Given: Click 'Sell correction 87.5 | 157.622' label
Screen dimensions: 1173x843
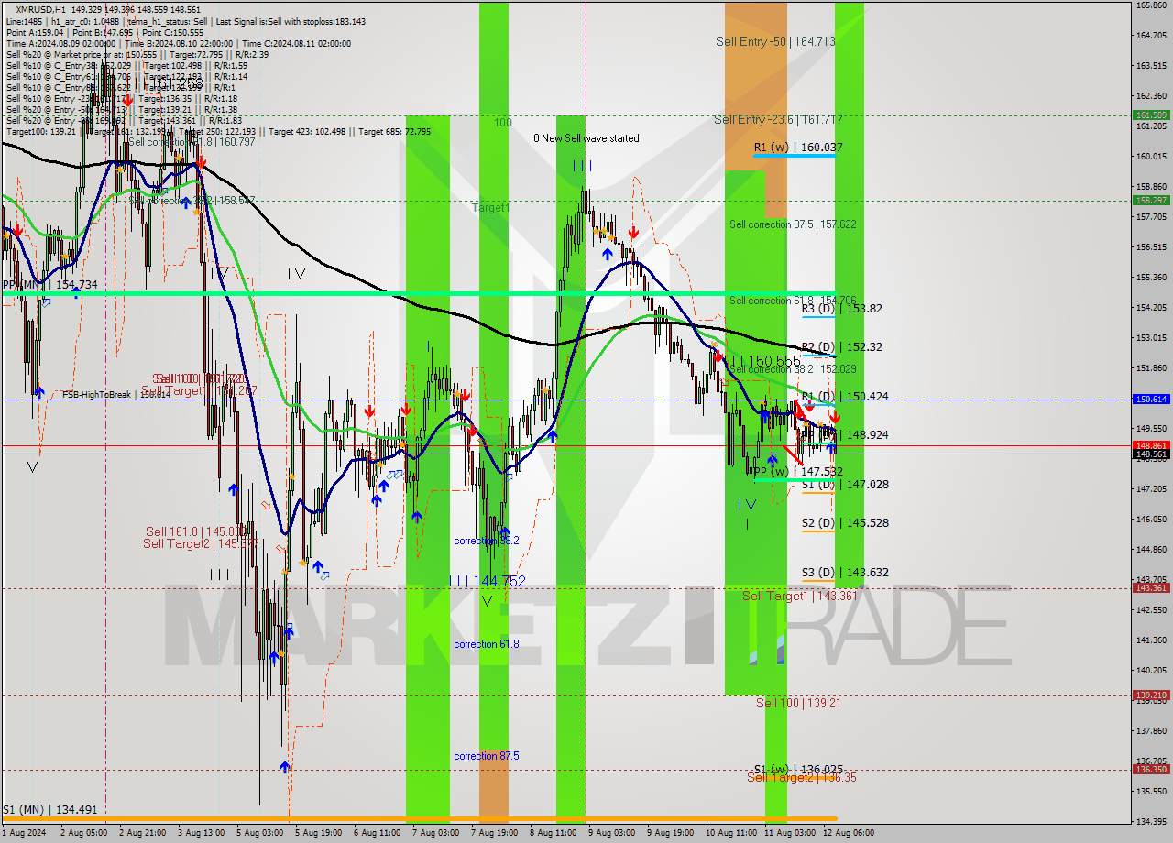Looking at the screenshot, I should point(793,224).
